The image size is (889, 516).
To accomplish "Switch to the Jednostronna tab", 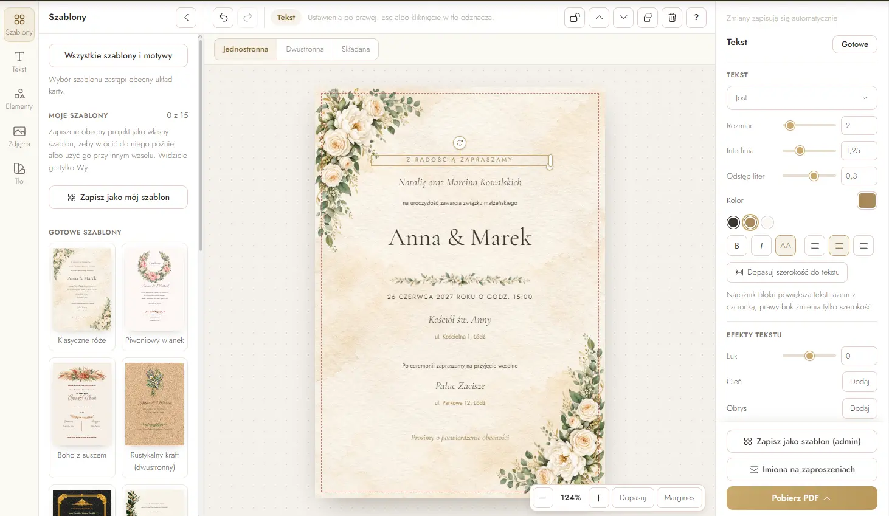I will (x=246, y=49).
